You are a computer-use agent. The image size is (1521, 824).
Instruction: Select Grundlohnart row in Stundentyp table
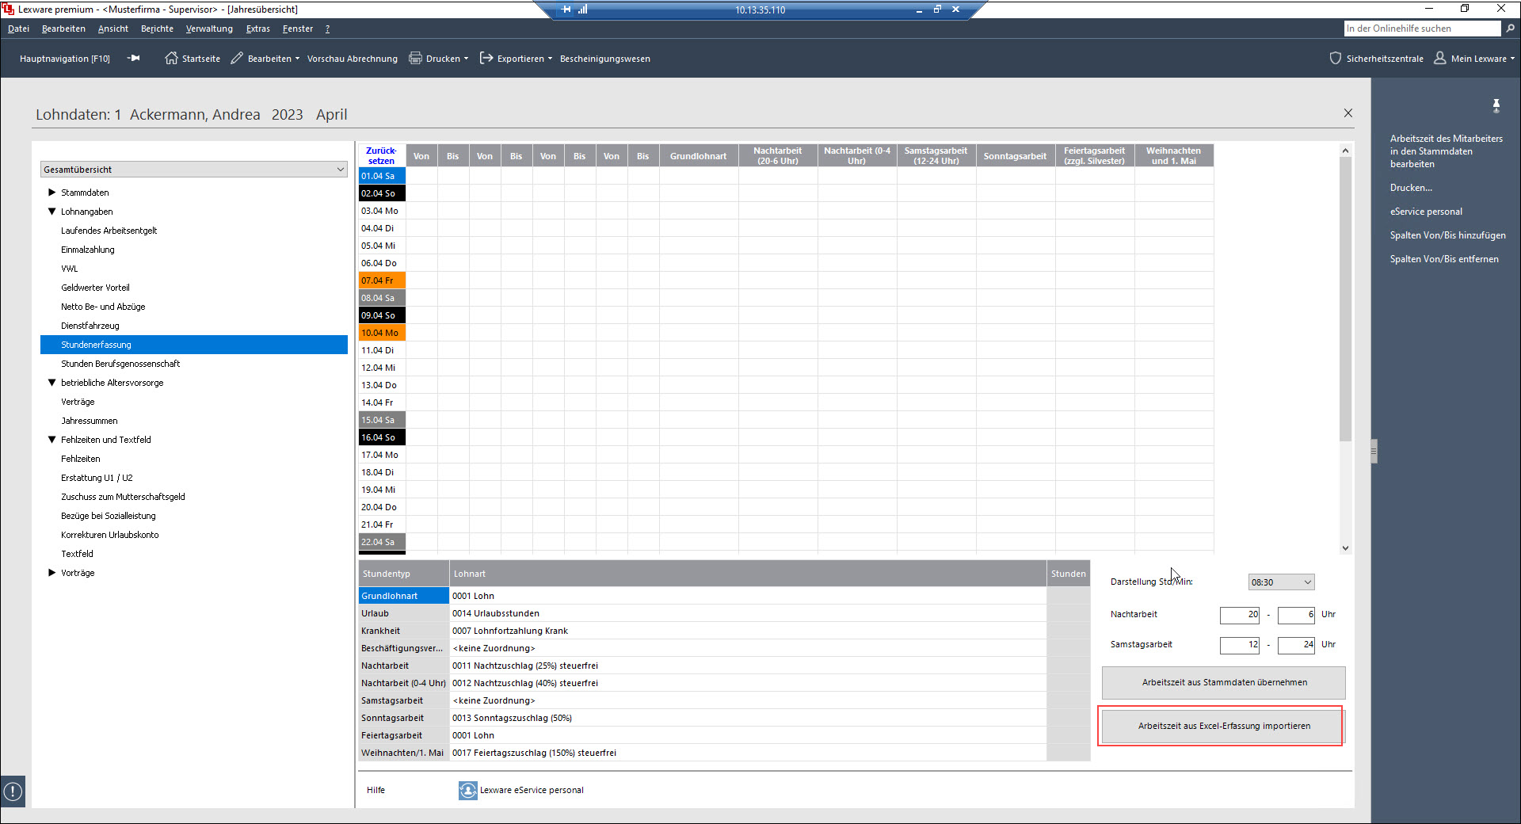pos(404,596)
